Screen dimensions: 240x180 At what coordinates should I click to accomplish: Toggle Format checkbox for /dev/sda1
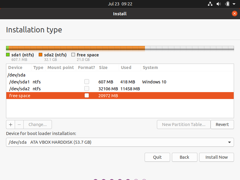click(87, 82)
